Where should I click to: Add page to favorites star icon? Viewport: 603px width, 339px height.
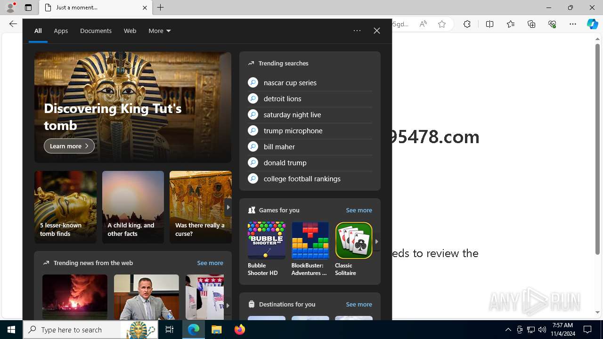pyautogui.click(x=442, y=24)
